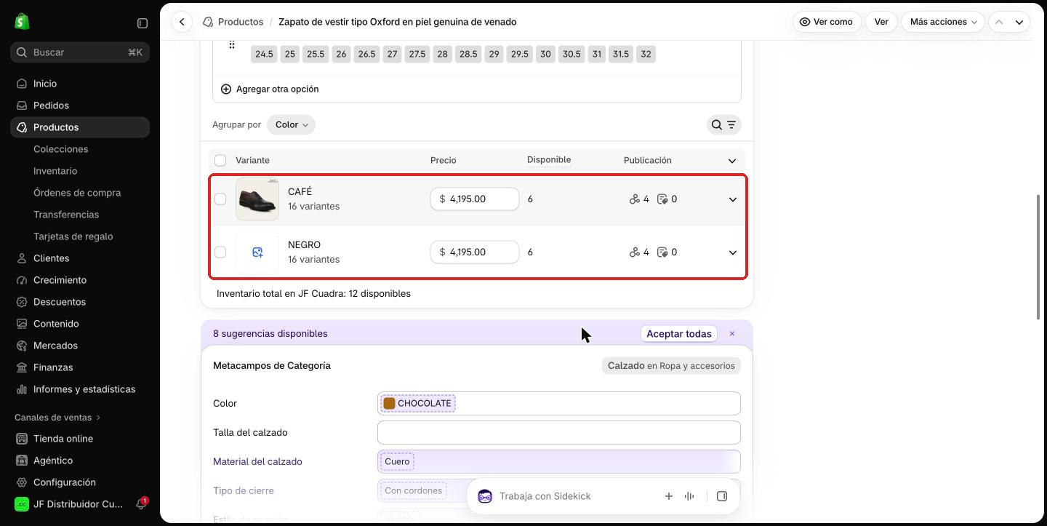Click the Ver como button
This screenshot has height=526, width=1047.
[827, 22]
